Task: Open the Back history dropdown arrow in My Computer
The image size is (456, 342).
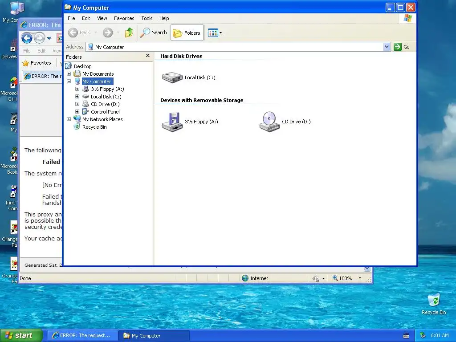Action: tap(96, 33)
